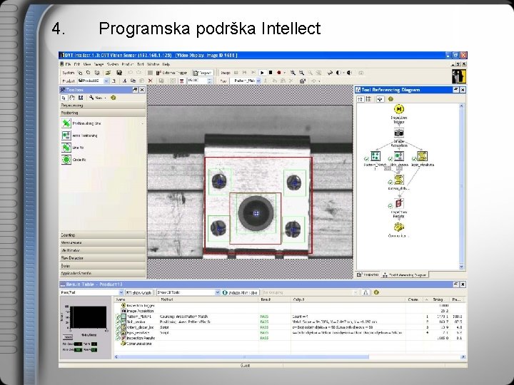Viewport: 514px width, 385px height.
Task: Click the External Trigger button
Action: tap(172, 73)
